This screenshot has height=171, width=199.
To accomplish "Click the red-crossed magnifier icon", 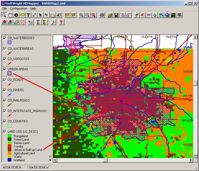I will coord(94,15).
